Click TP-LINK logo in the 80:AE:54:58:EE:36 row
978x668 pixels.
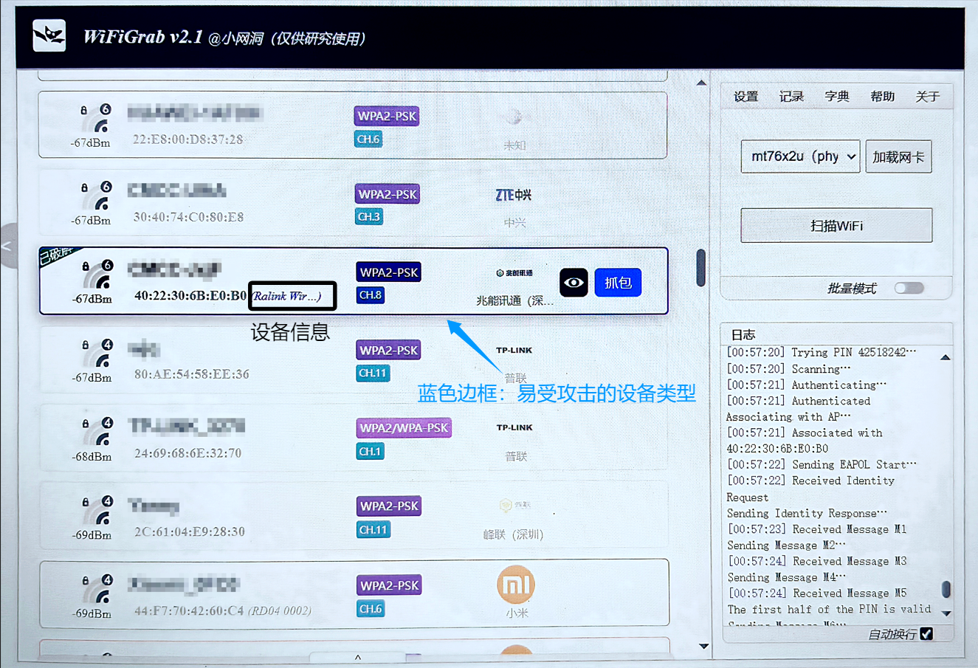[x=514, y=351]
